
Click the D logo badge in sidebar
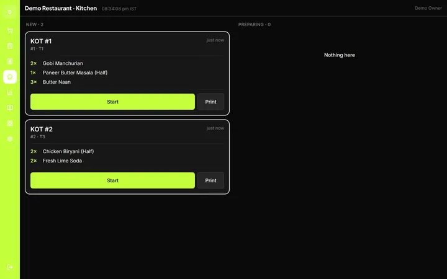[10, 12]
